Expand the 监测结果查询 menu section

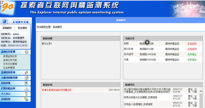15,72
